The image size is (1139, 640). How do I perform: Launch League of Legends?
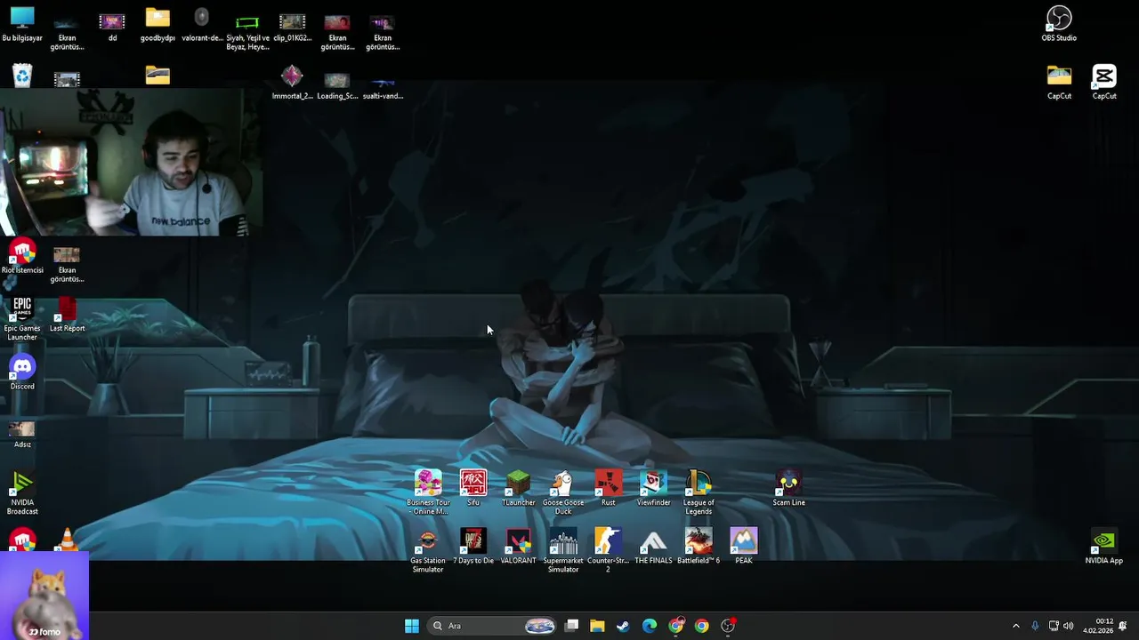[x=699, y=492]
